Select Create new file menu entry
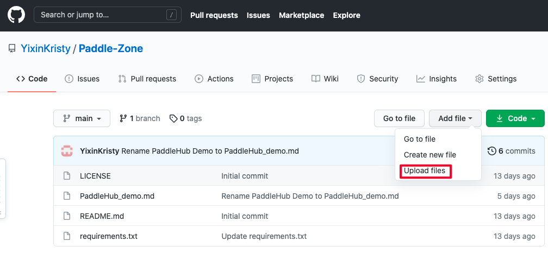Image resolution: width=548 pixels, height=253 pixels. coord(430,155)
